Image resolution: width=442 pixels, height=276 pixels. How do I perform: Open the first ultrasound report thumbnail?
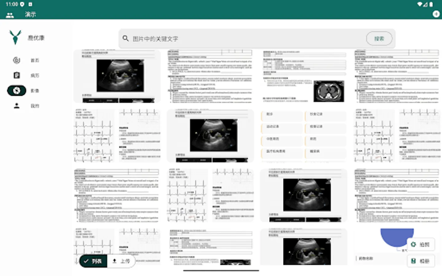(x=117, y=76)
